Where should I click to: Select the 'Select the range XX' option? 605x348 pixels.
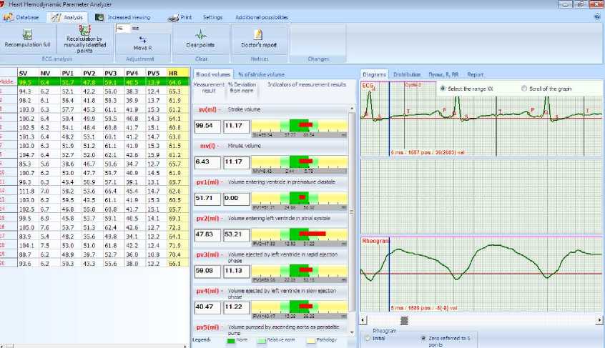click(x=441, y=89)
